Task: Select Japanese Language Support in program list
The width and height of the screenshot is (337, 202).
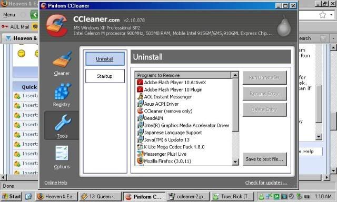Action: (x=173, y=133)
